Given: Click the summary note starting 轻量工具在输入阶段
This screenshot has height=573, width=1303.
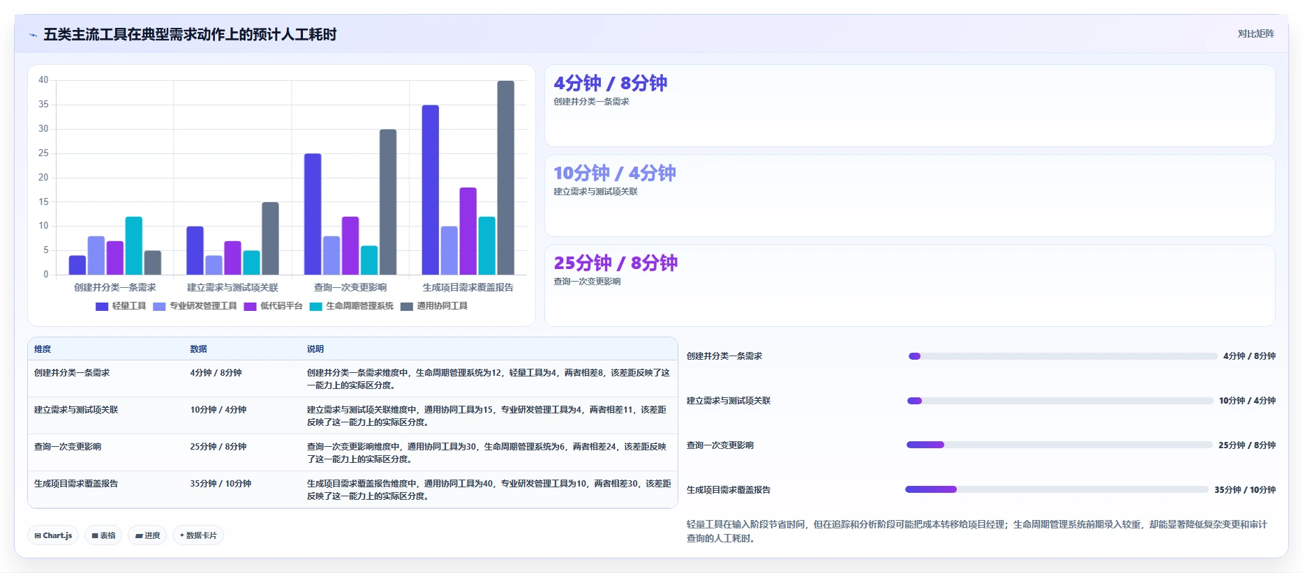Looking at the screenshot, I should (x=976, y=531).
